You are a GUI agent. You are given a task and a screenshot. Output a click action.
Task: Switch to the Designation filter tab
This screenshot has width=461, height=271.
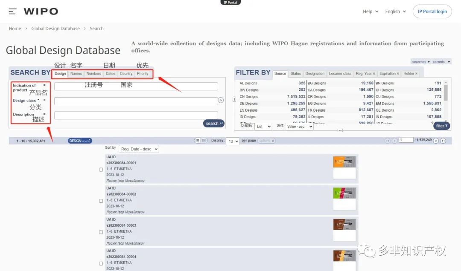[315, 74]
